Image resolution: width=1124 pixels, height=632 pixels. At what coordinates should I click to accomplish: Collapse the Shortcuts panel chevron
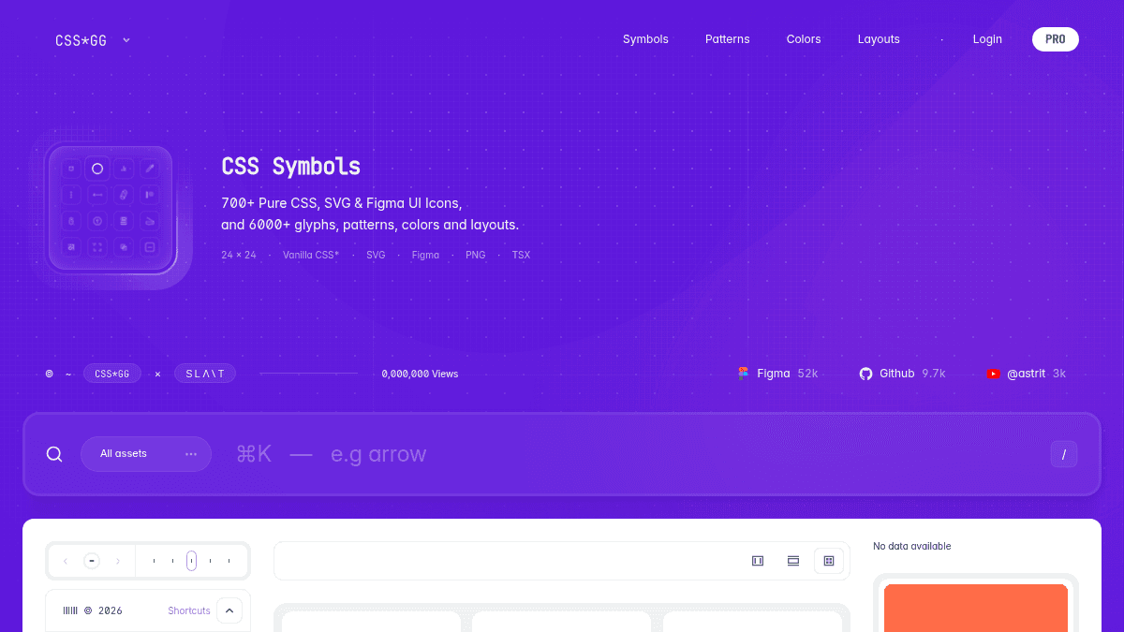(x=229, y=610)
